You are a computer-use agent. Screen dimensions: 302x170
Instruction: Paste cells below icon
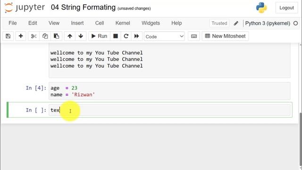[x=56, y=36]
